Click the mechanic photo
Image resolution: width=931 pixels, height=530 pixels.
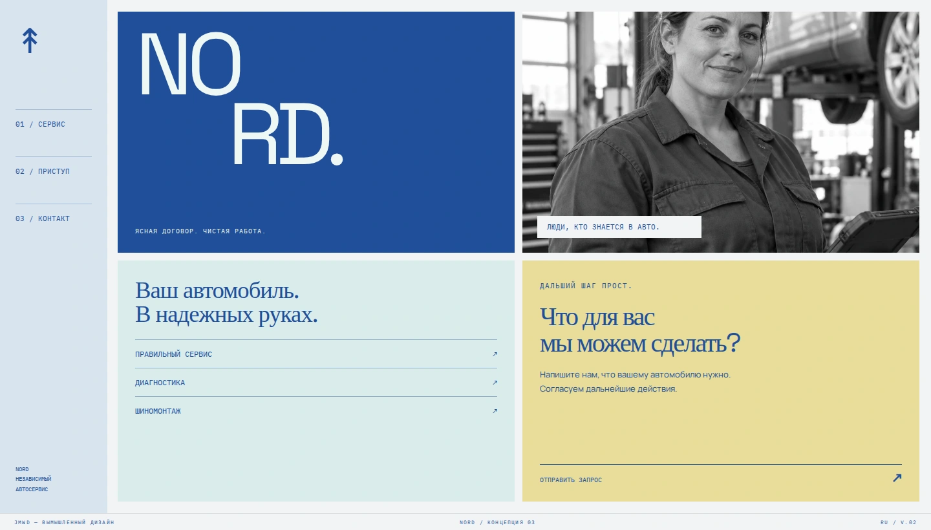[721, 132]
